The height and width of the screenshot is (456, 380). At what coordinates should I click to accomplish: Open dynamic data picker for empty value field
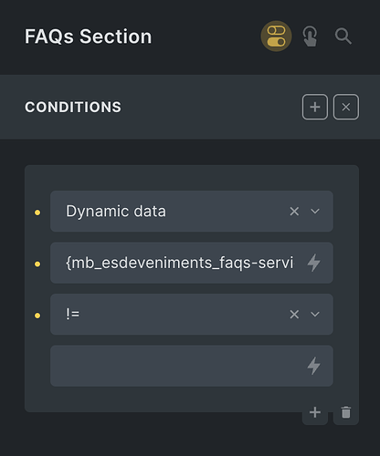[313, 366]
